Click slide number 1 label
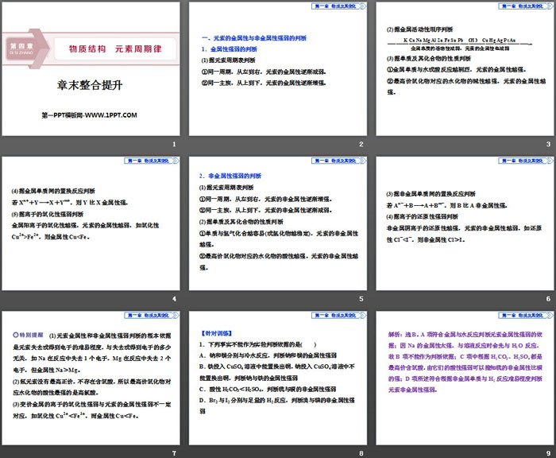Viewport: 556px width, 458px height. [x=174, y=144]
